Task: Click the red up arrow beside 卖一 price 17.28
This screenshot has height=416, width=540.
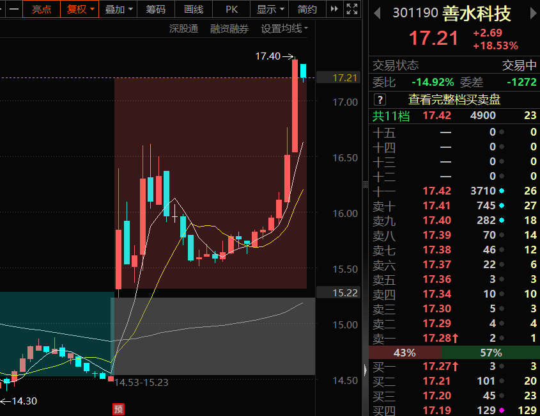Action: click(455, 338)
